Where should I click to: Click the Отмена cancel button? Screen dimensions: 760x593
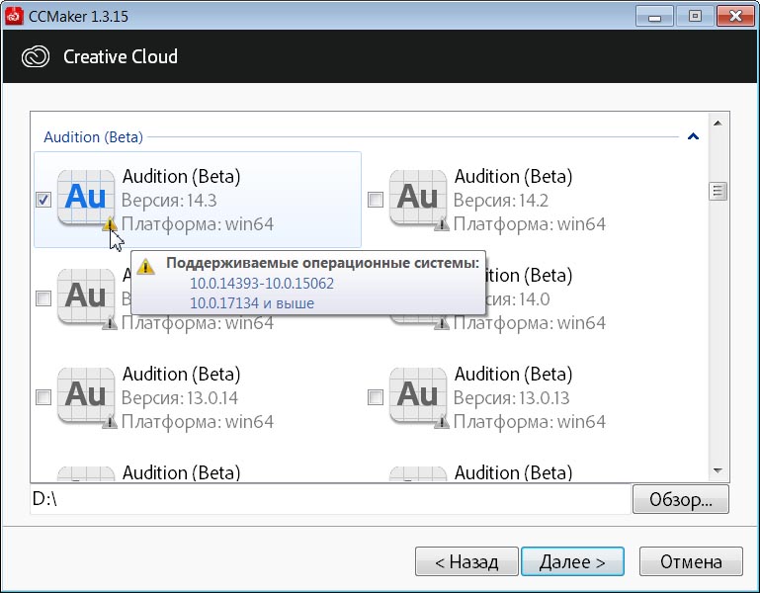point(691,561)
